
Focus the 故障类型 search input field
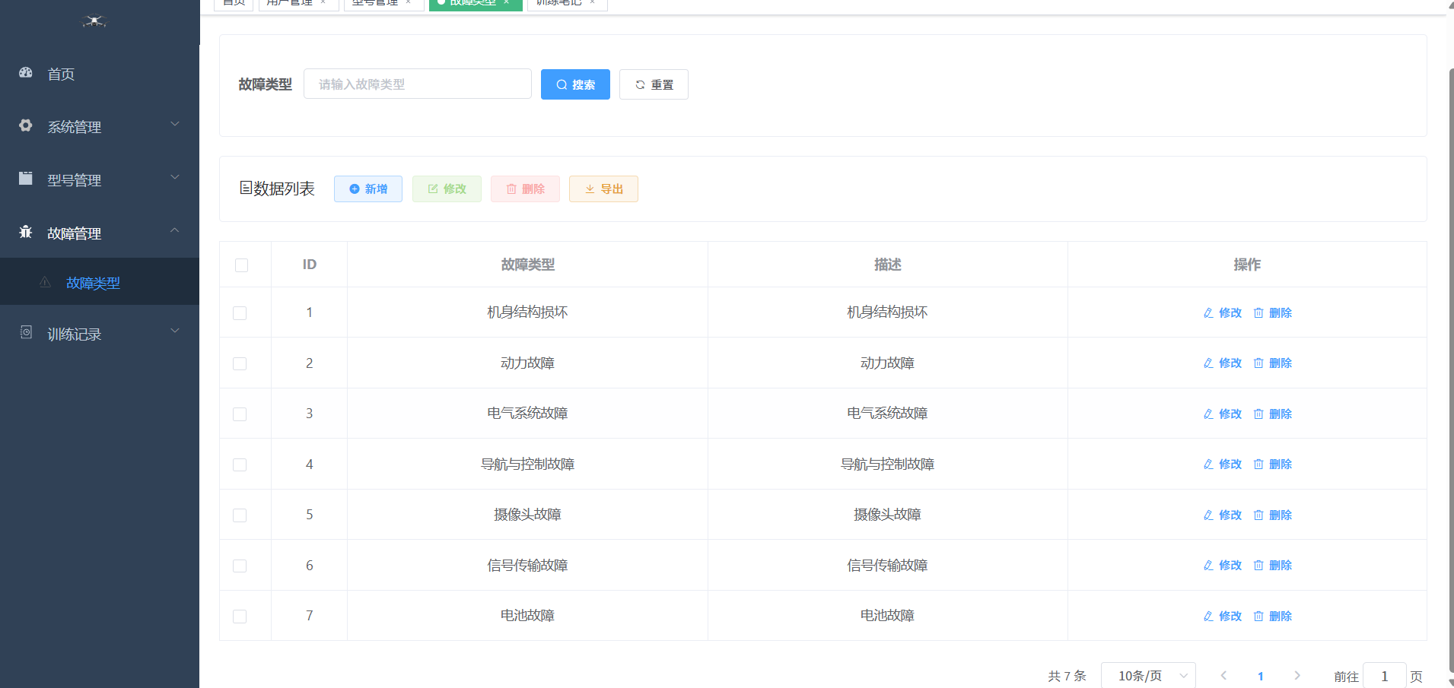(417, 84)
